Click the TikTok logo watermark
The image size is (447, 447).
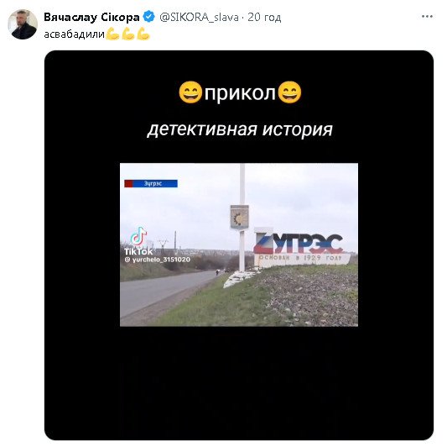pos(138,241)
